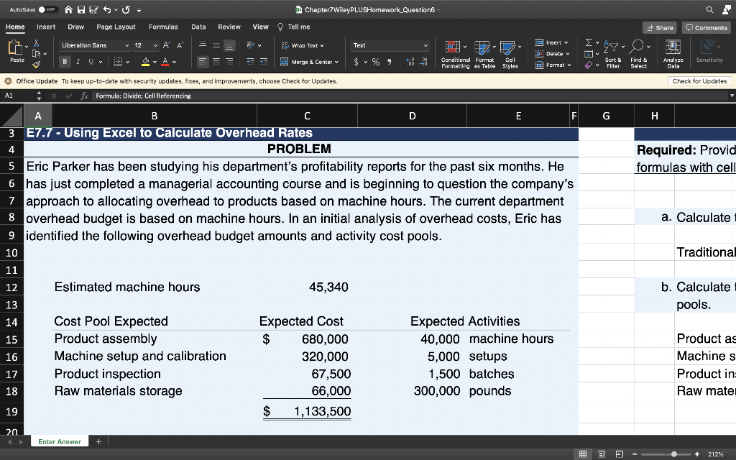Select the Enter Answer sheet tab
736x460 pixels.
[x=59, y=442]
